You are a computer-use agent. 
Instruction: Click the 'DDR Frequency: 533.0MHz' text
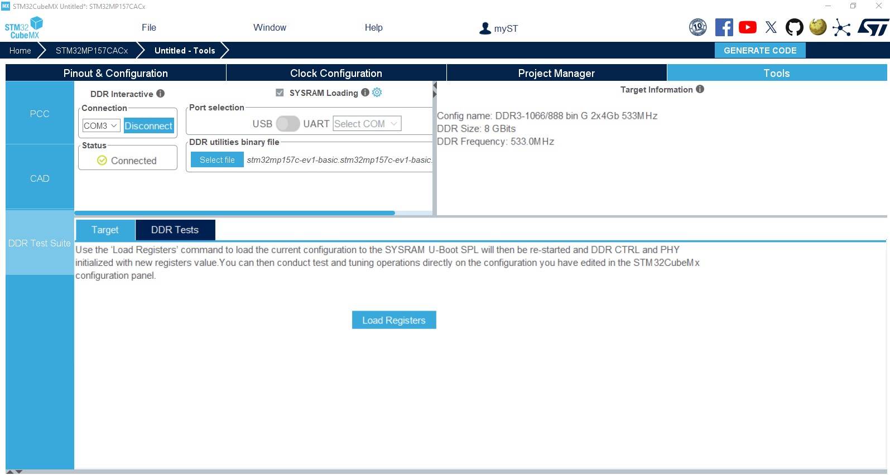tap(495, 142)
